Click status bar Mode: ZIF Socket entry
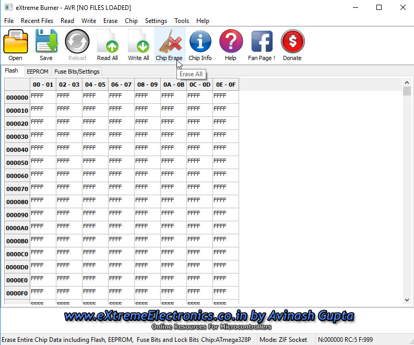This screenshot has height=345, width=414. pyautogui.click(x=283, y=339)
